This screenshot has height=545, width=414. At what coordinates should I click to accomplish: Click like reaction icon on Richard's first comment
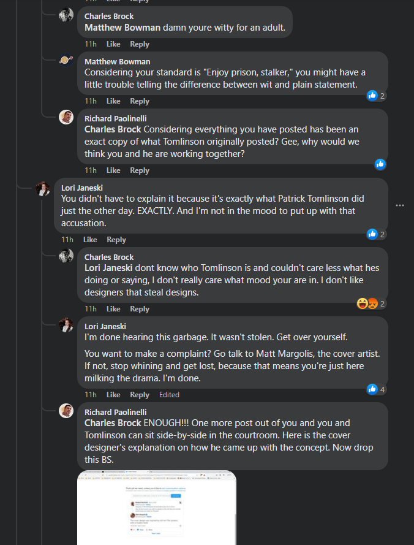click(380, 164)
